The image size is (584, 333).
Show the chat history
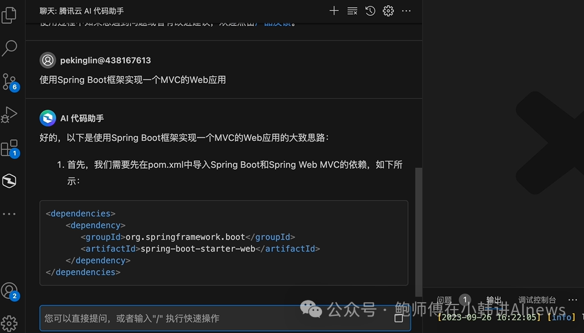[370, 11]
